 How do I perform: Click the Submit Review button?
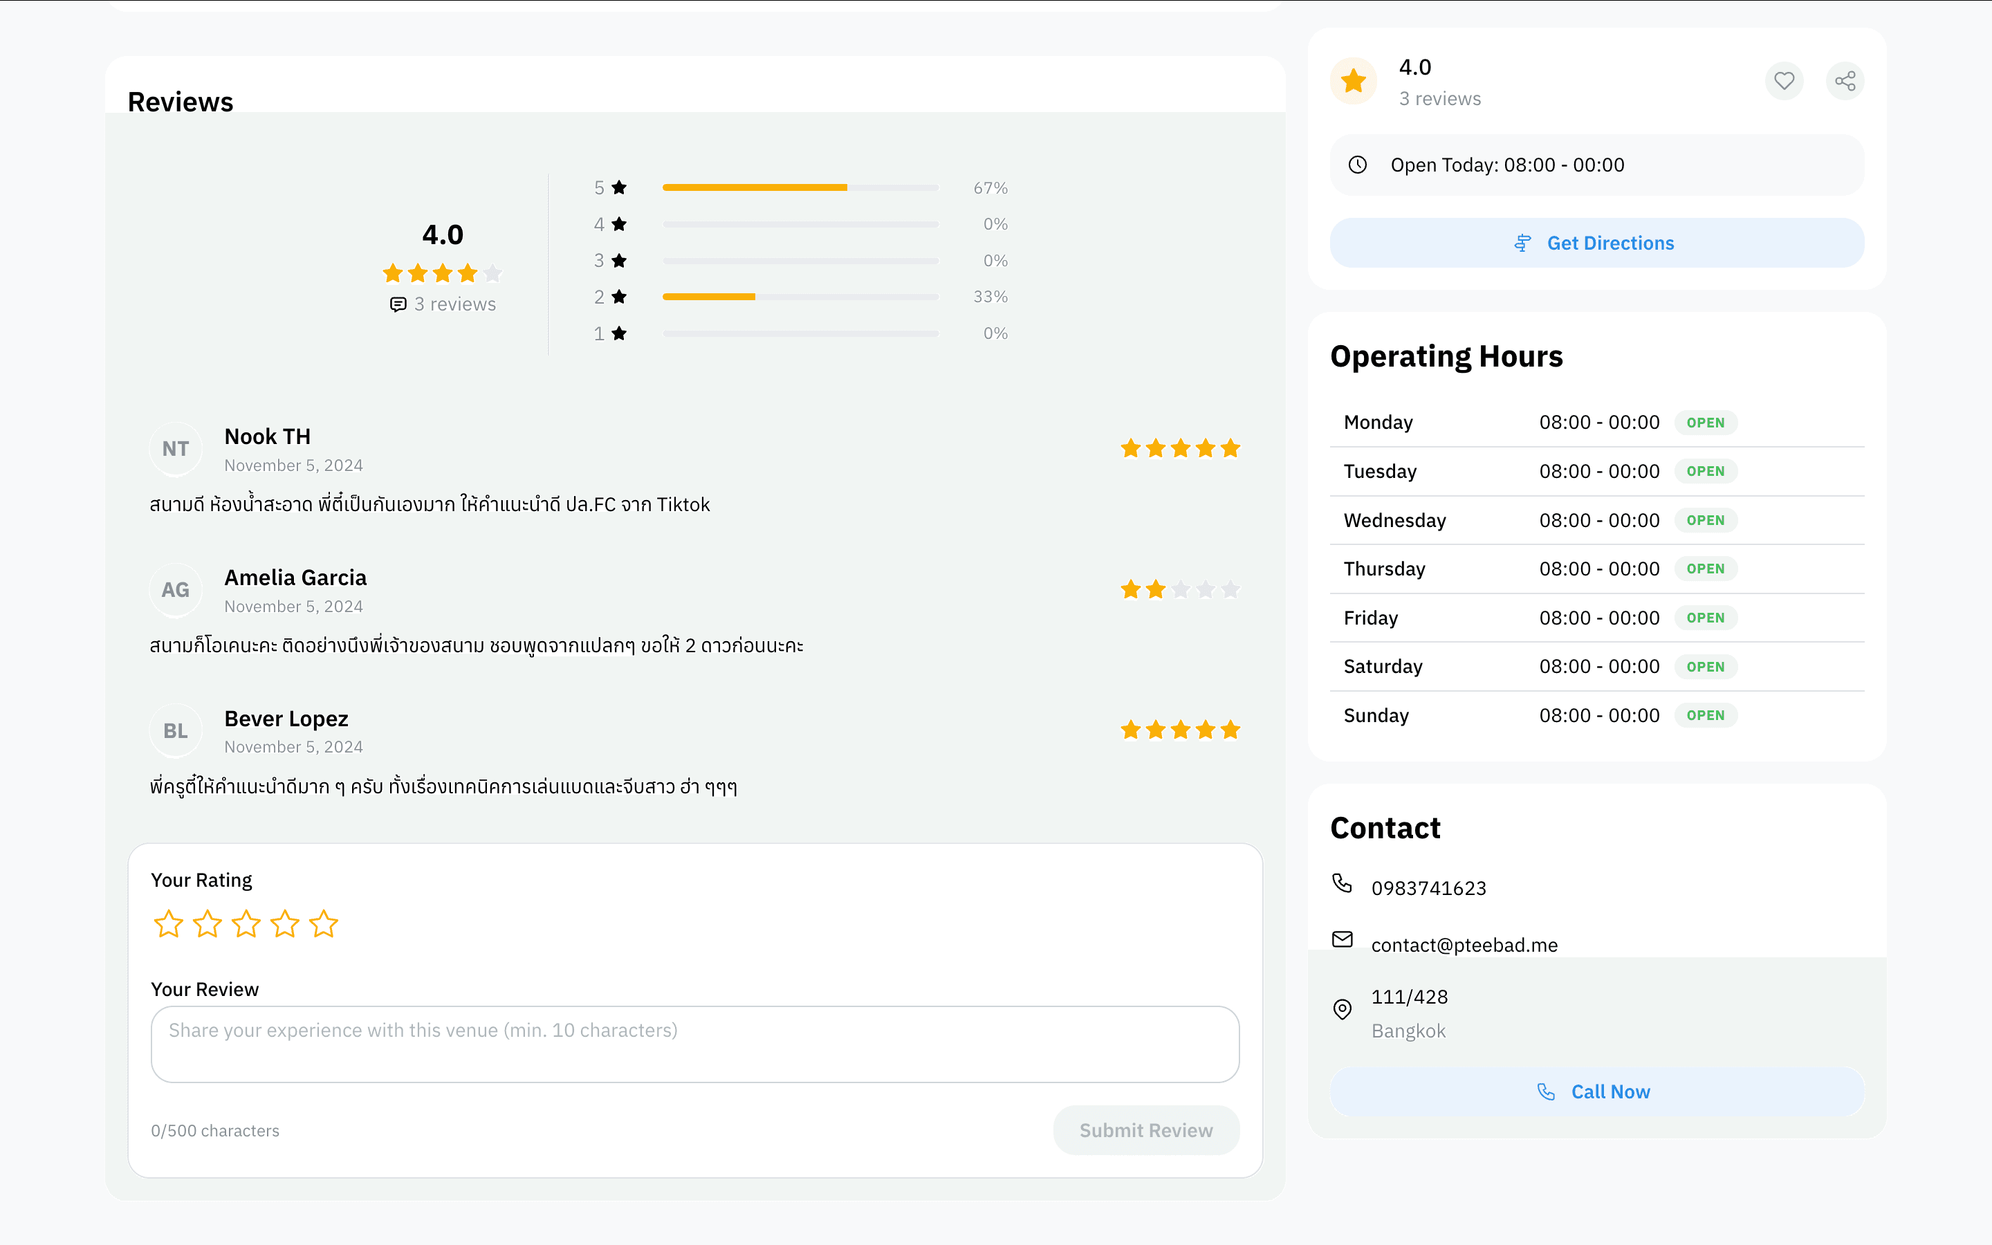pyautogui.click(x=1146, y=1129)
